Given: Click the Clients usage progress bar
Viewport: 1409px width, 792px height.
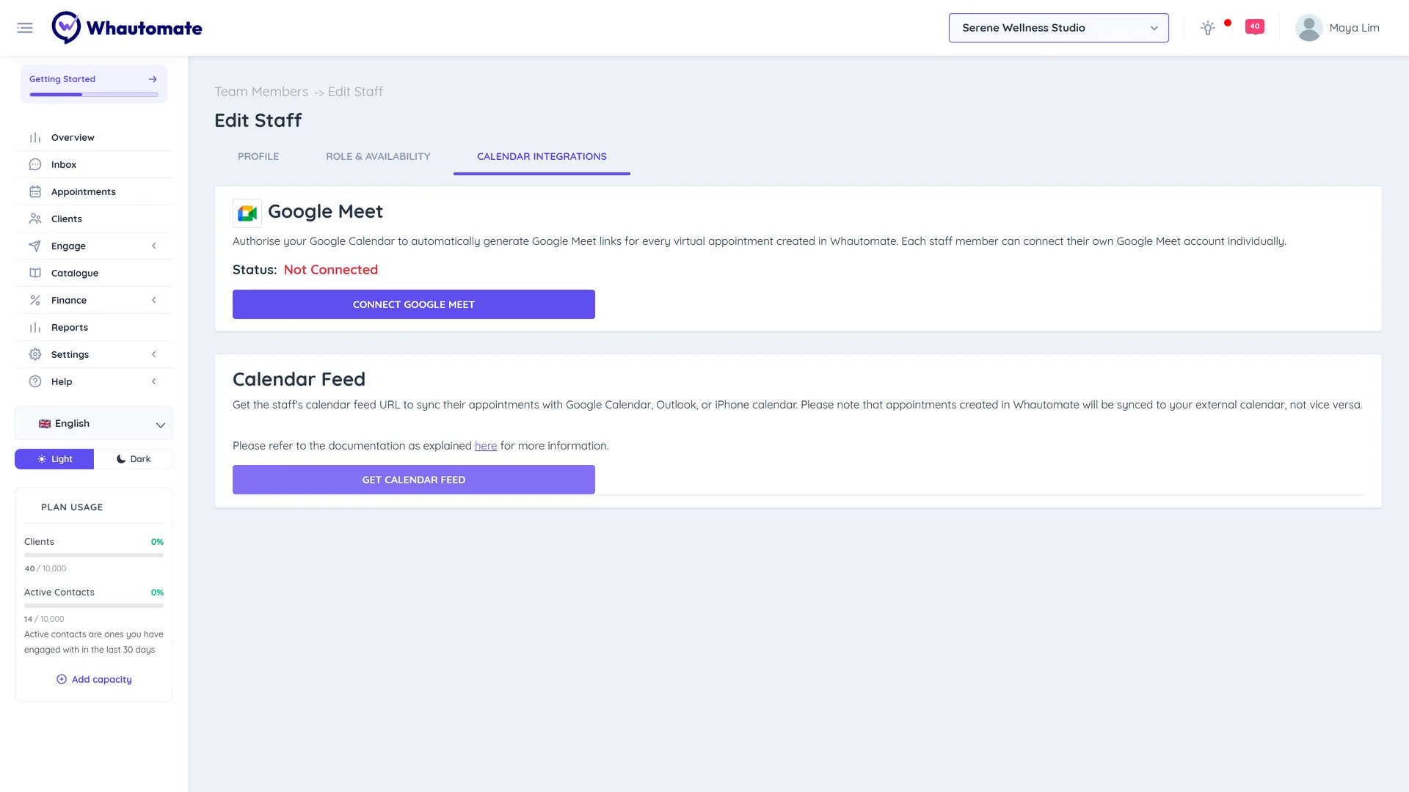Looking at the screenshot, I should pyautogui.click(x=94, y=555).
